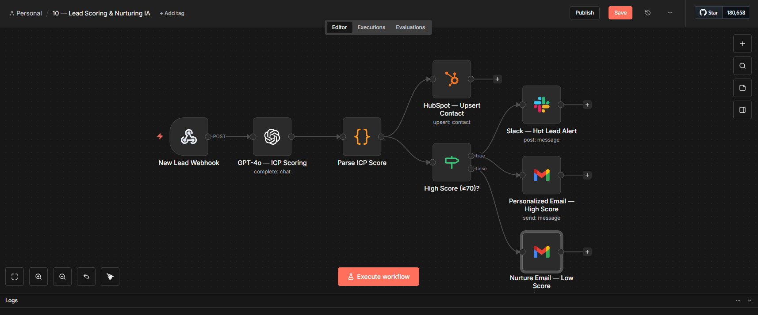Screen dimensions: 758x315
Task: Add node after Personalized Email High Score
Action: (x=587, y=175)
